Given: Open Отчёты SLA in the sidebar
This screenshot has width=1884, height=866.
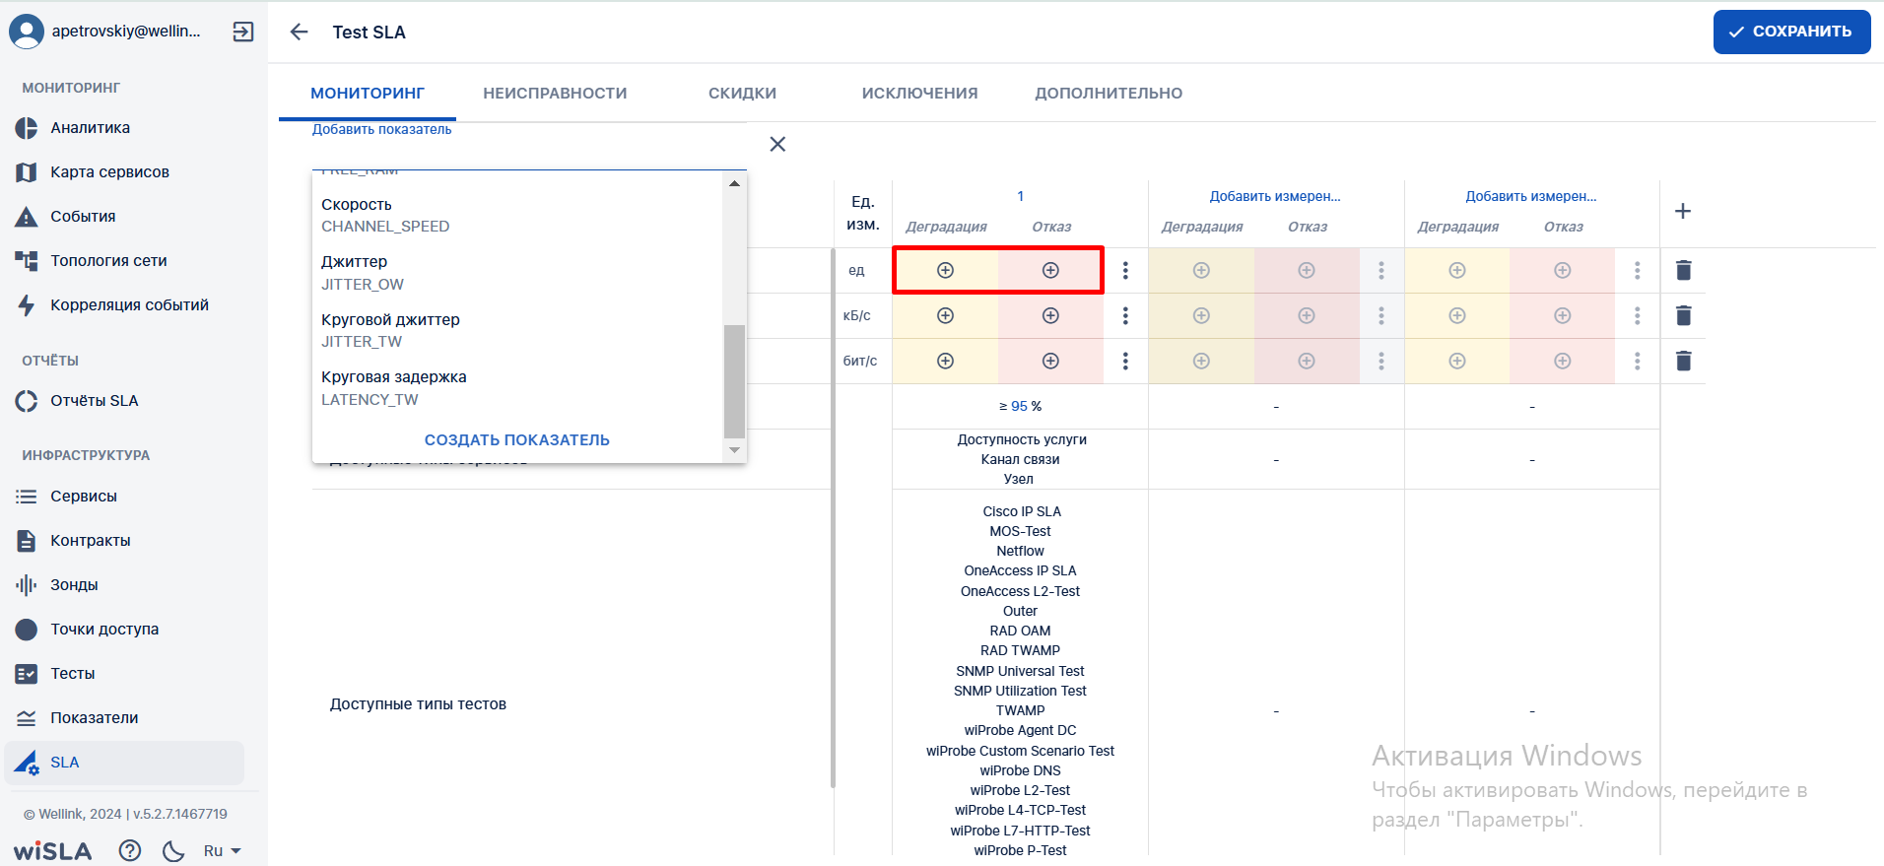Looking at the screenshot, I should [x=95, y=401].
